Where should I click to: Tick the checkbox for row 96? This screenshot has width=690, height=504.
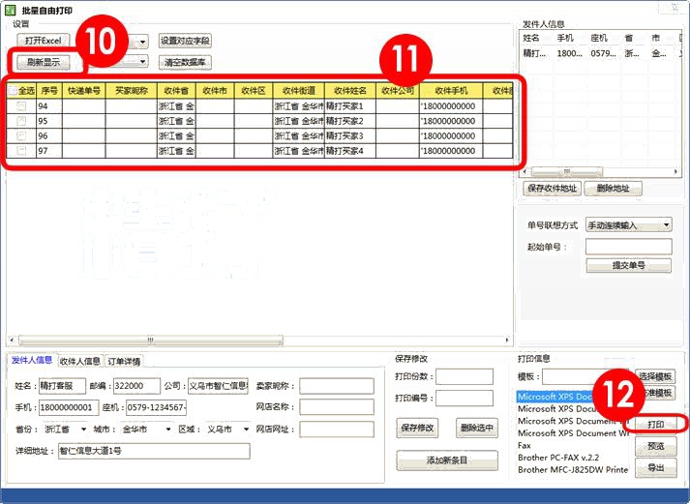coord(21,136)
